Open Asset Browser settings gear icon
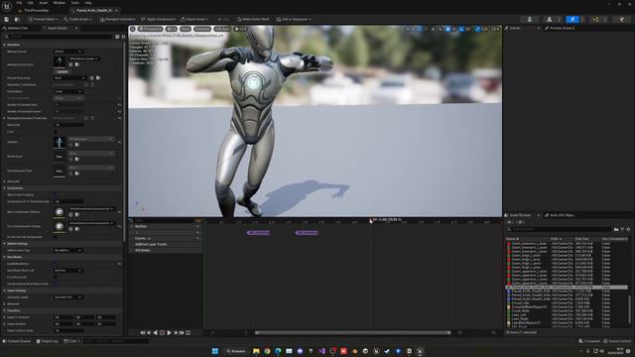Screen dimensions: 635x357 [x=628, y=229]
